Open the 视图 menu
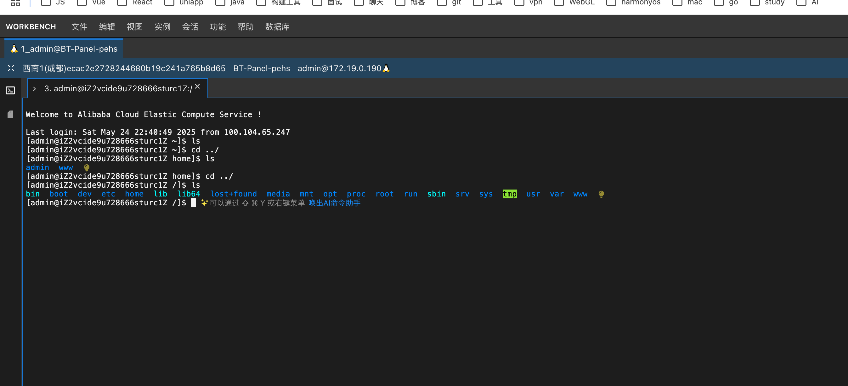Screen dimensions: 848x386 tap(135, 27)
